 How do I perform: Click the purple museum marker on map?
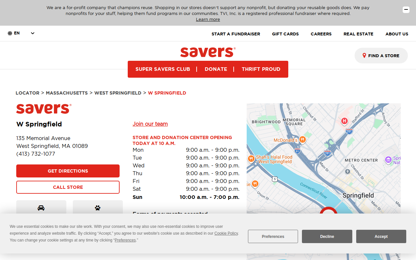388,160
